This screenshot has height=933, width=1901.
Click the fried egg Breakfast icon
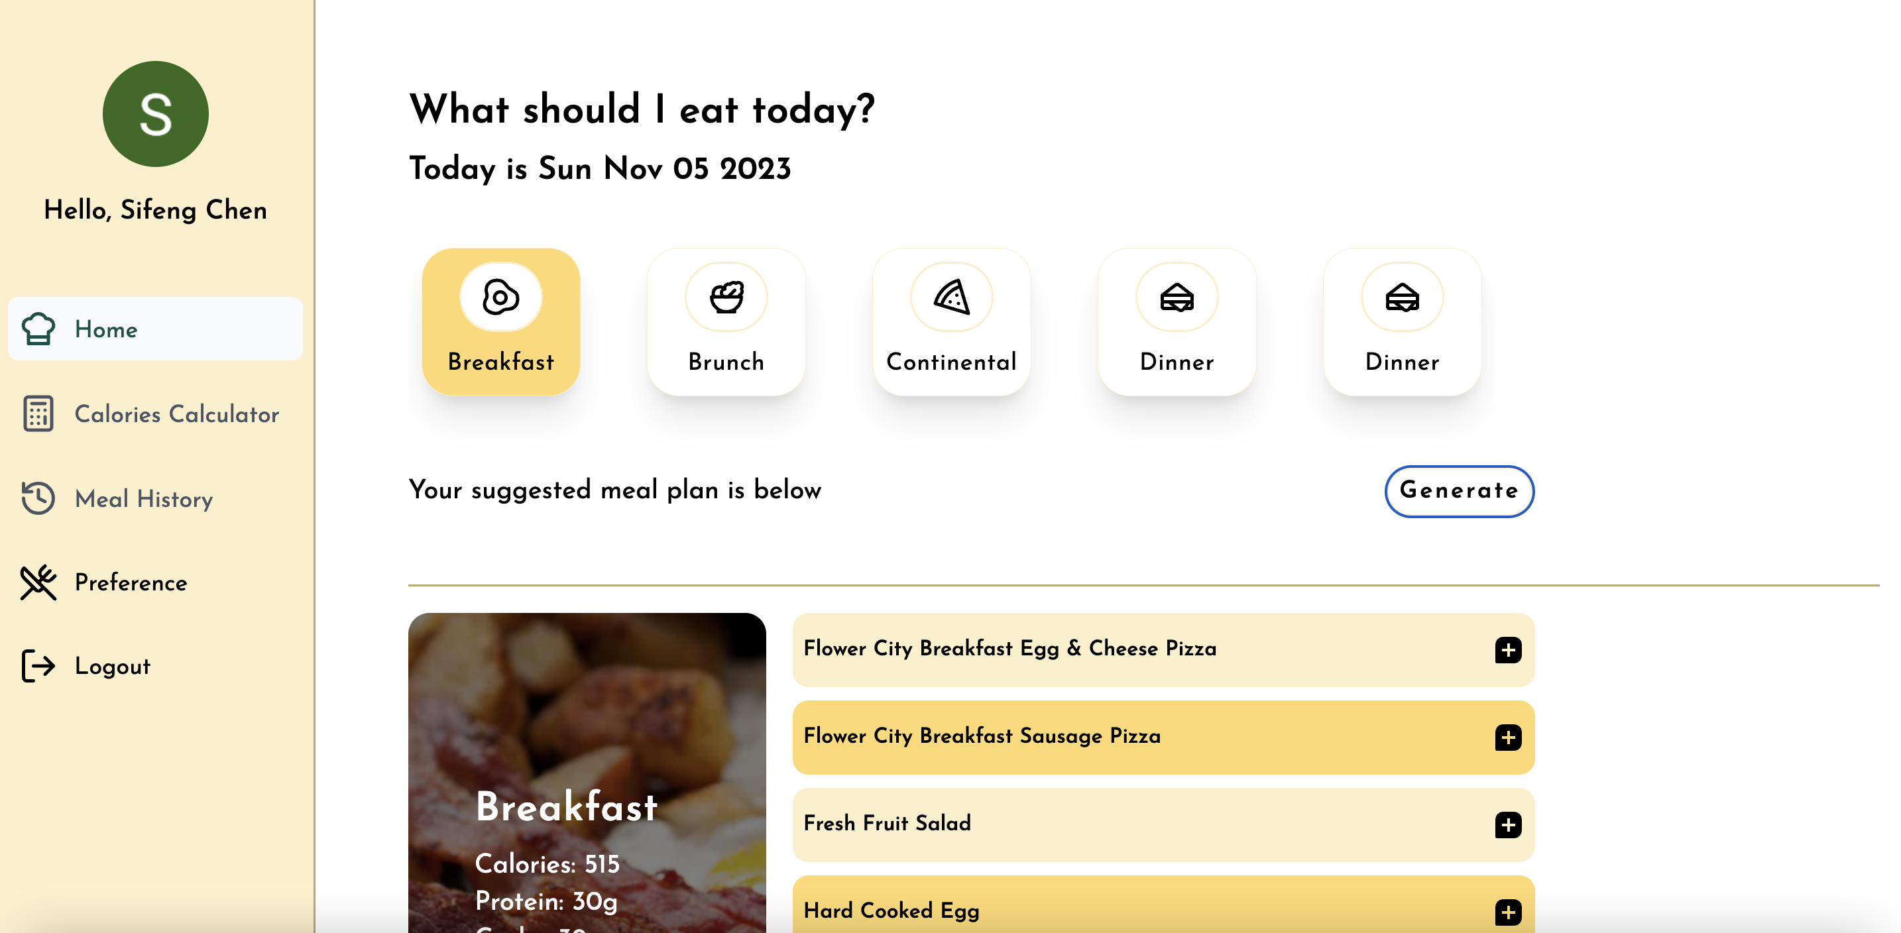click(x=500, y=298)
